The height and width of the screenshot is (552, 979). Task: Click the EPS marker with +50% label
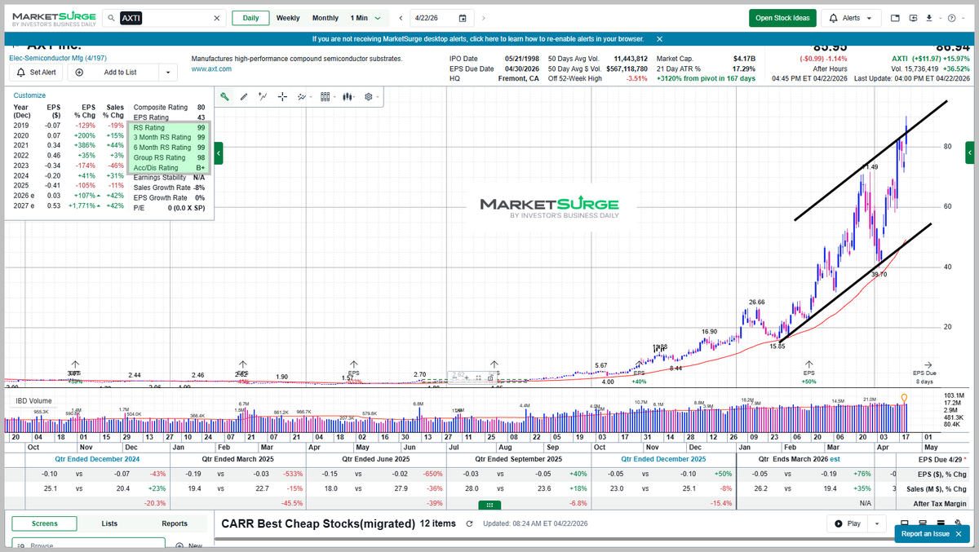click(x=808, y=372)
